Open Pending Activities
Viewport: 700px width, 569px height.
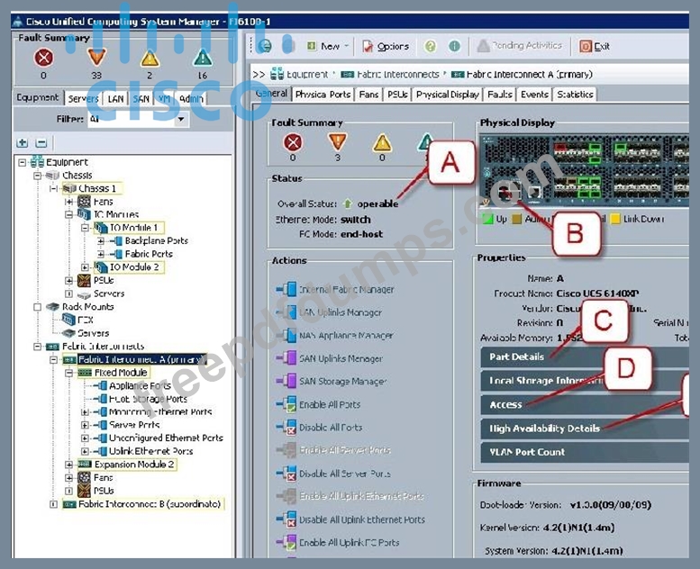[520, 46]
